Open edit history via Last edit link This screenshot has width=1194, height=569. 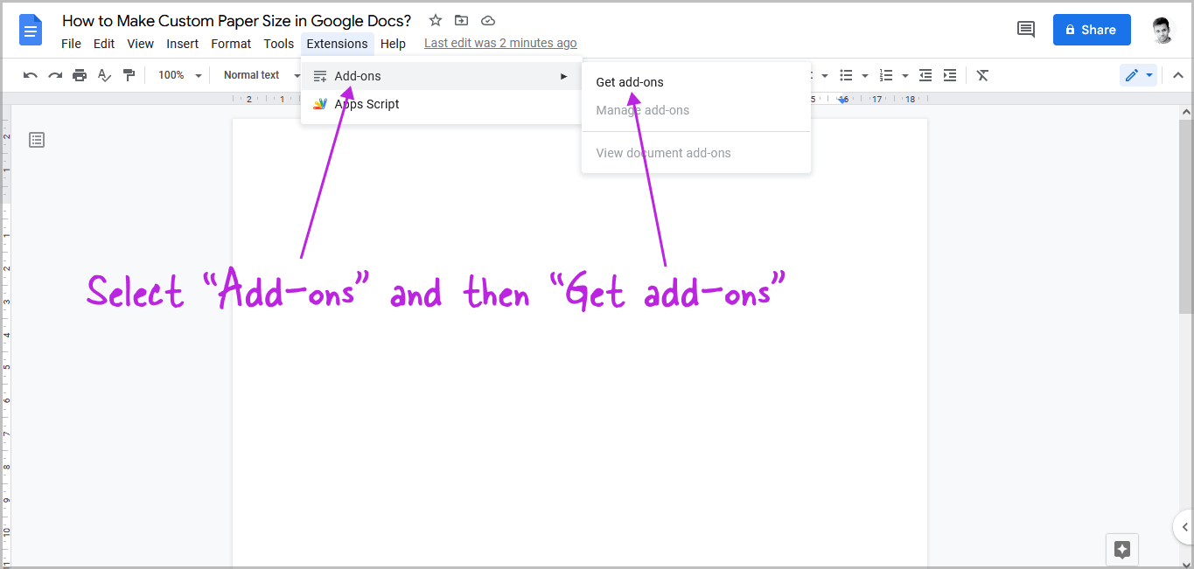(500, 42)
